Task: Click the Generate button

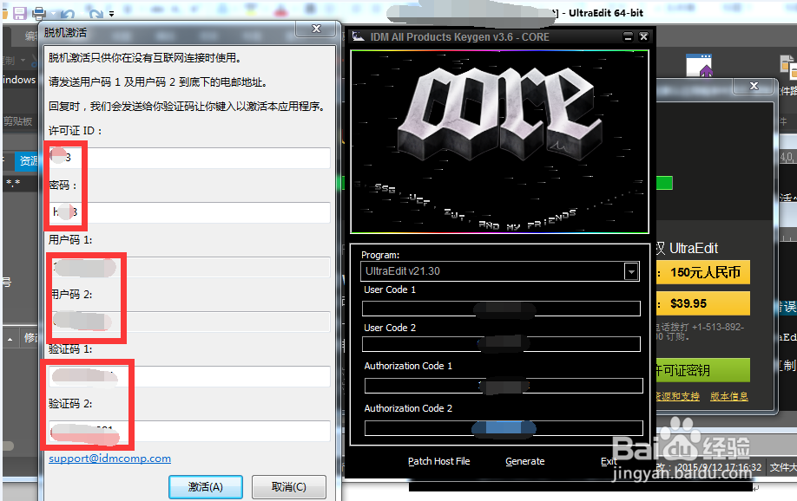Action: click(x=525, y=461)
